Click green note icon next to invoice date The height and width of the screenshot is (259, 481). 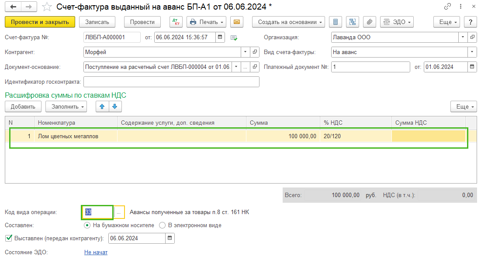point(234,37)
